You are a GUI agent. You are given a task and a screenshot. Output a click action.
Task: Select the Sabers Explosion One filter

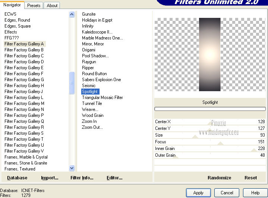101,80
